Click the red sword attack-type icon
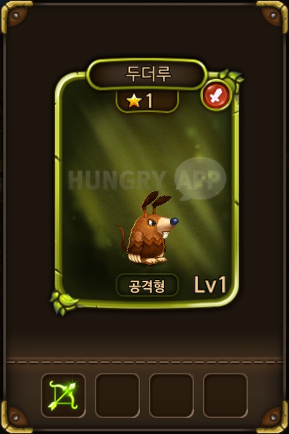Screen dimensions: 289x434 [217, 96]
